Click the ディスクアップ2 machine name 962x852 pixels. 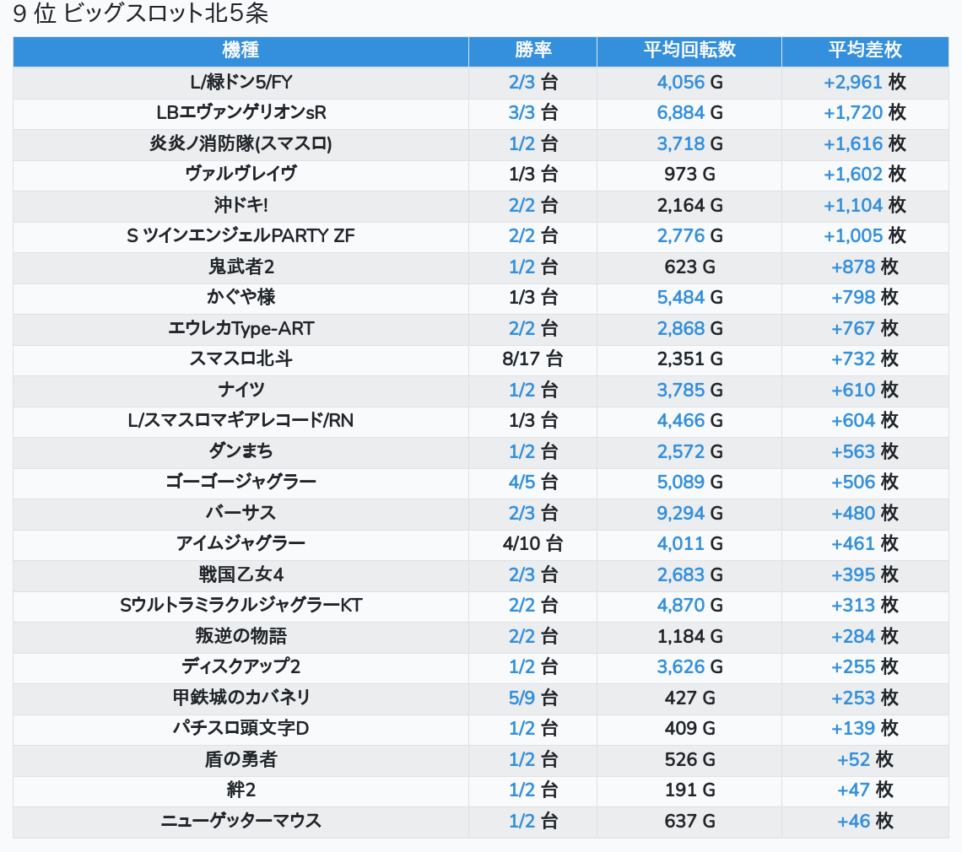[240, 666]
